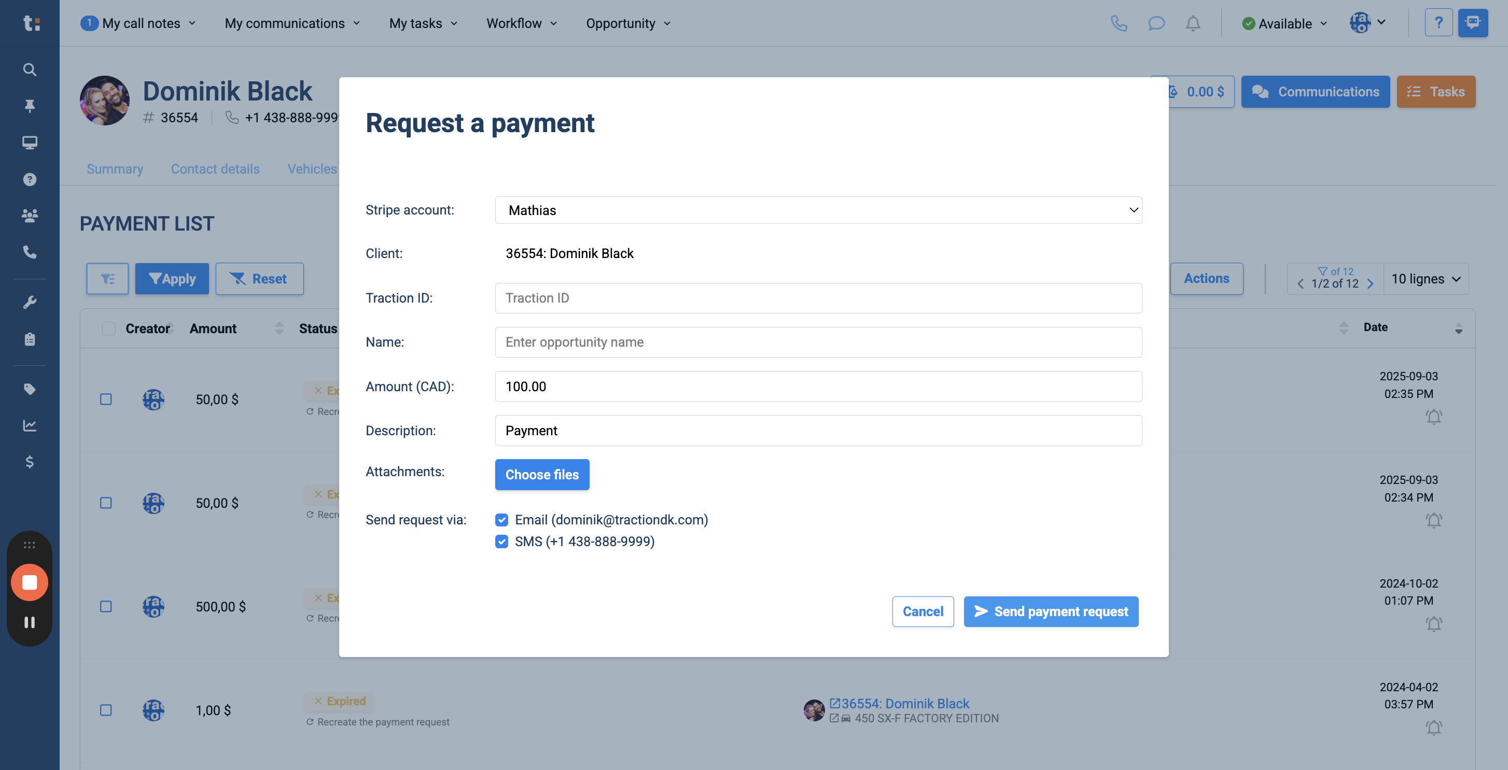Disable SMS (+1 438-888-9999) sending

(x=501, y=541)
